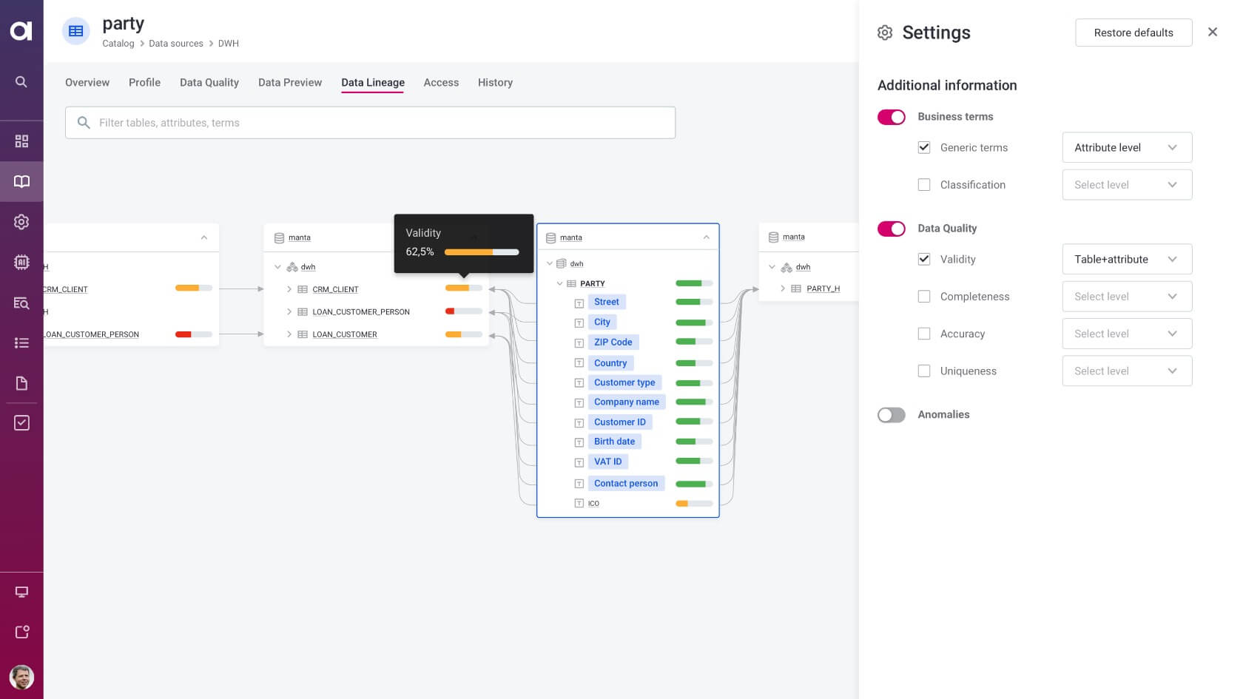Image resolution: width=1243 pixels, height=699 pixels.
Task: Click the LOAN_CUSTOMER_PERSON quality progress bar
Action: coord(462,311)
